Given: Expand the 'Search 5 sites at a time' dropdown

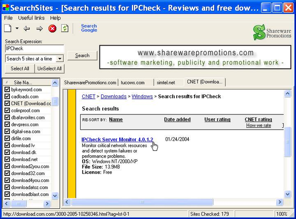Looking at the screenshot, I should pyautogui.click(x=60, y=59).
